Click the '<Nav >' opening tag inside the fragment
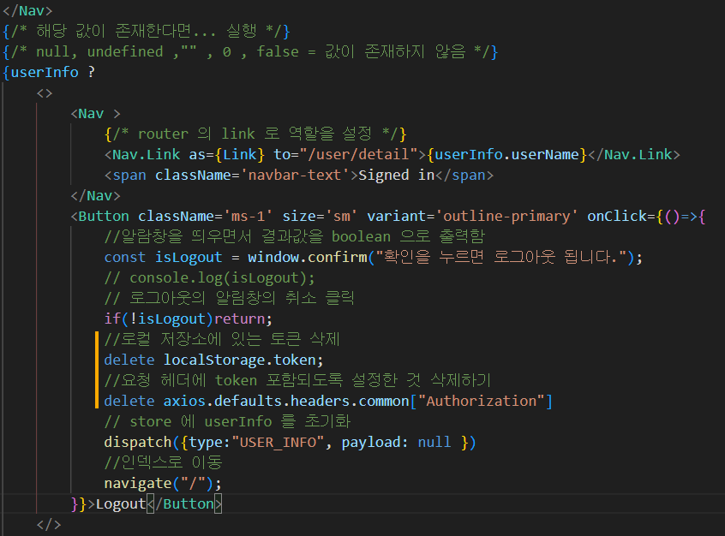 (x=95, y=113)
